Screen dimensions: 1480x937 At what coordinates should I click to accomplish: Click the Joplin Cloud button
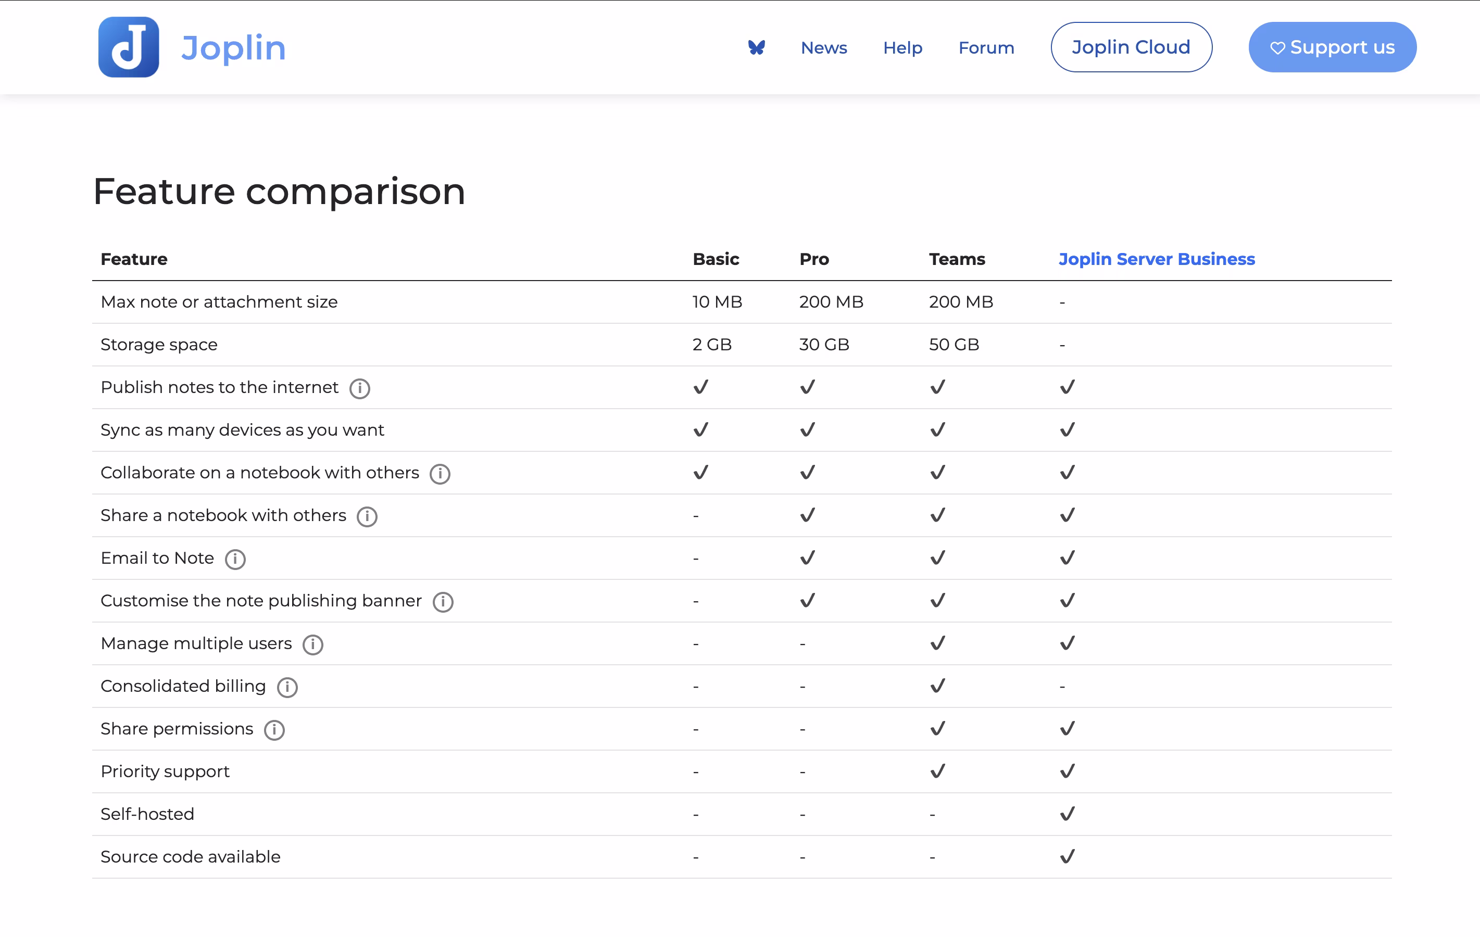coord(1131,47)
